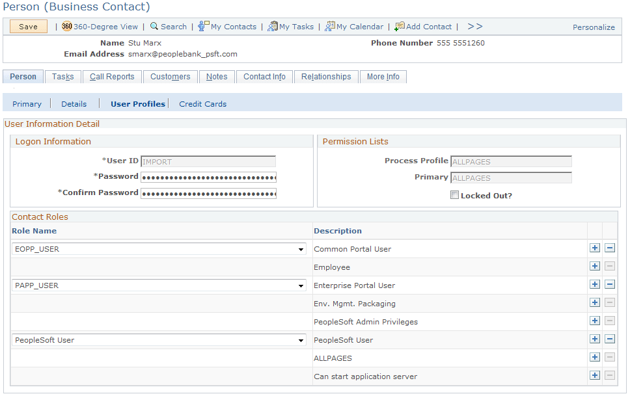Open the EOPP_USER role dropdown
This screenshot has height=396, width=630.
pos(300,249)
